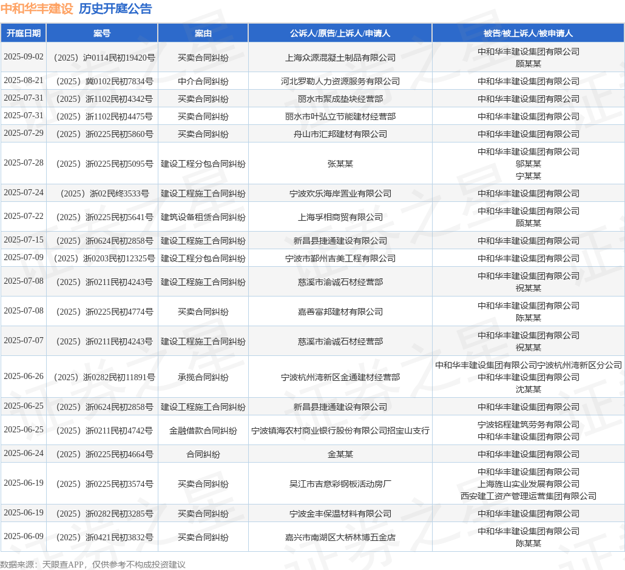Image resolution: width=625 pixels, height=570 pixels.
Task: Select the date 2025-09-02
Action: pos(24,56)
